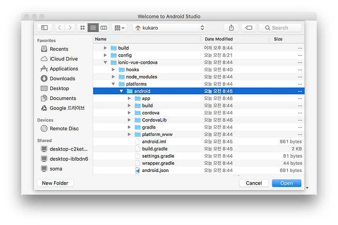Expand the app folder
This screenshot has height=225, width=338.
coord(129,98)
